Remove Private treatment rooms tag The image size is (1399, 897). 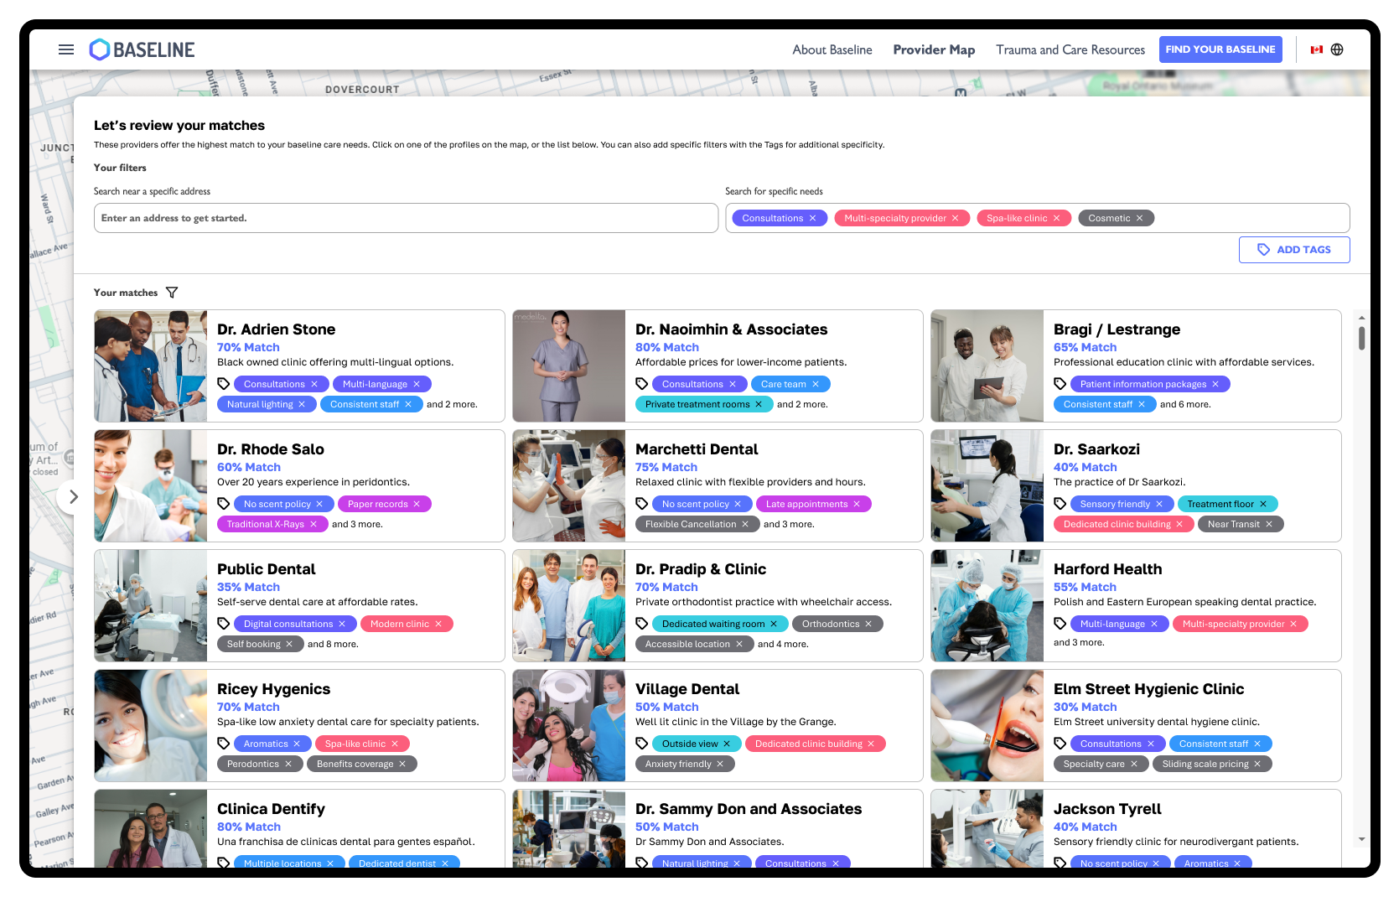[x=759, y=404]
